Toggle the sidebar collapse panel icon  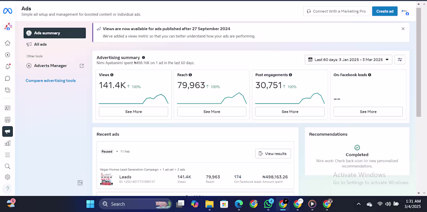[80, 183]
